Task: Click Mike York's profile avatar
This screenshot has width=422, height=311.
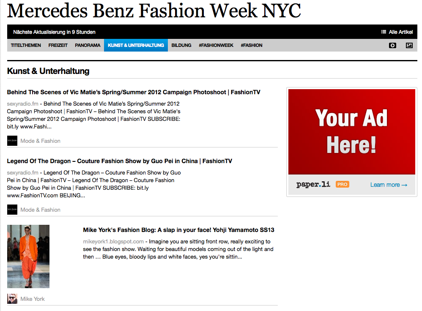Action: [12, 299]
